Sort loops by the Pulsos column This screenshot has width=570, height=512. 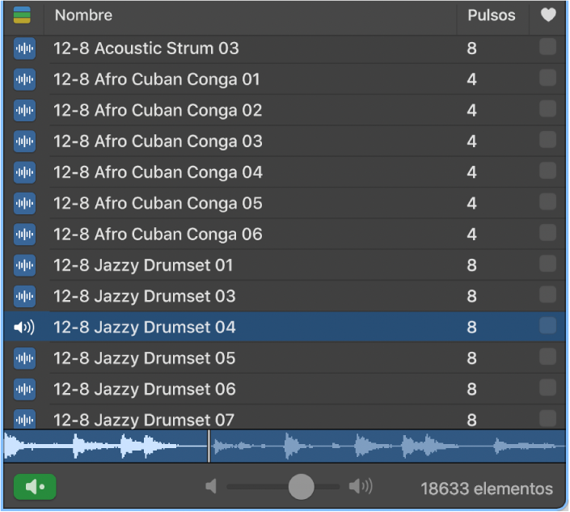point(491,15)
